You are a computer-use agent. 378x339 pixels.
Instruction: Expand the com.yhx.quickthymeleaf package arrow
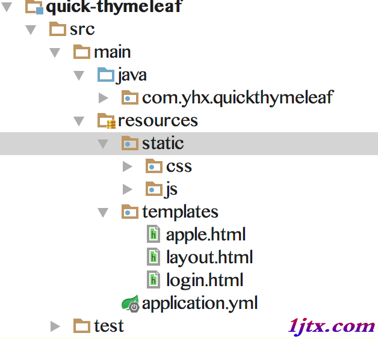(104, 98)
